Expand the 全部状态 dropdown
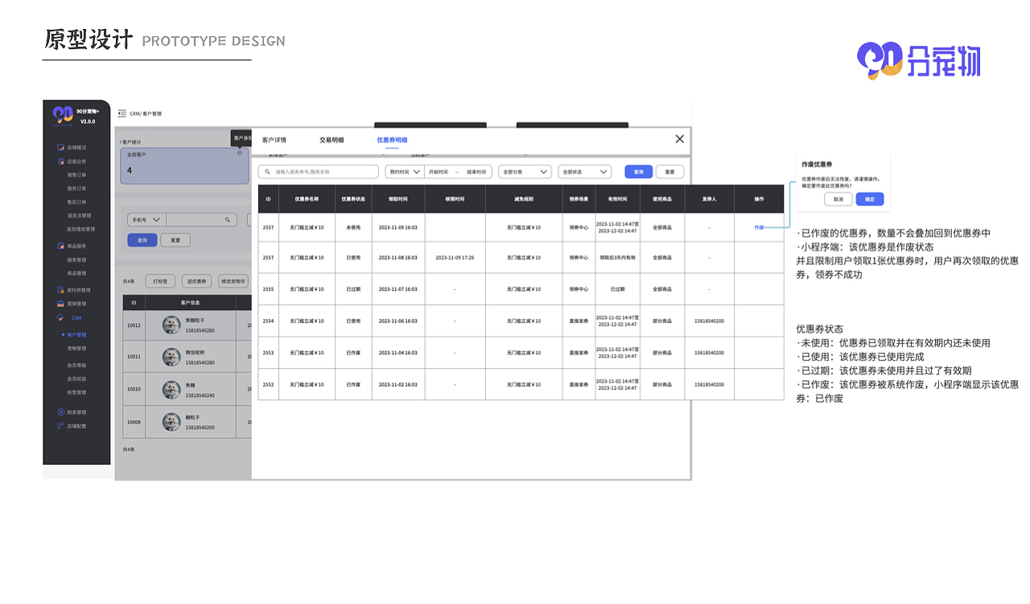The image size is (1030, 604). (x=585, y=172)
